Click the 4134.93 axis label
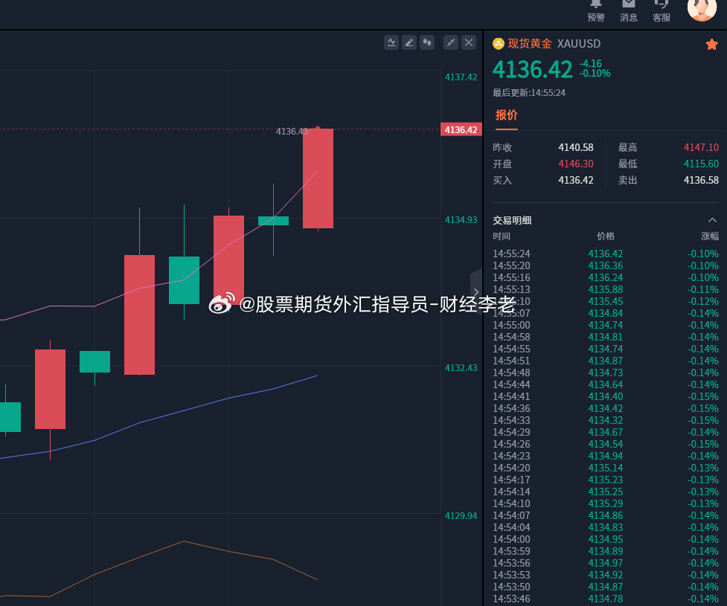This screenshot has height=606, width=727. tap(461, 220)
